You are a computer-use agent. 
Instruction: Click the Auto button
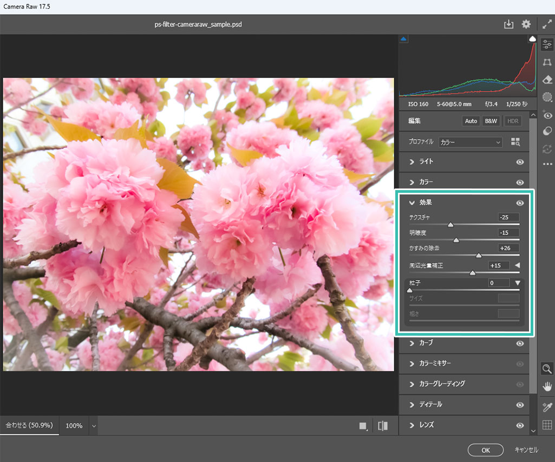coord(471,121)
